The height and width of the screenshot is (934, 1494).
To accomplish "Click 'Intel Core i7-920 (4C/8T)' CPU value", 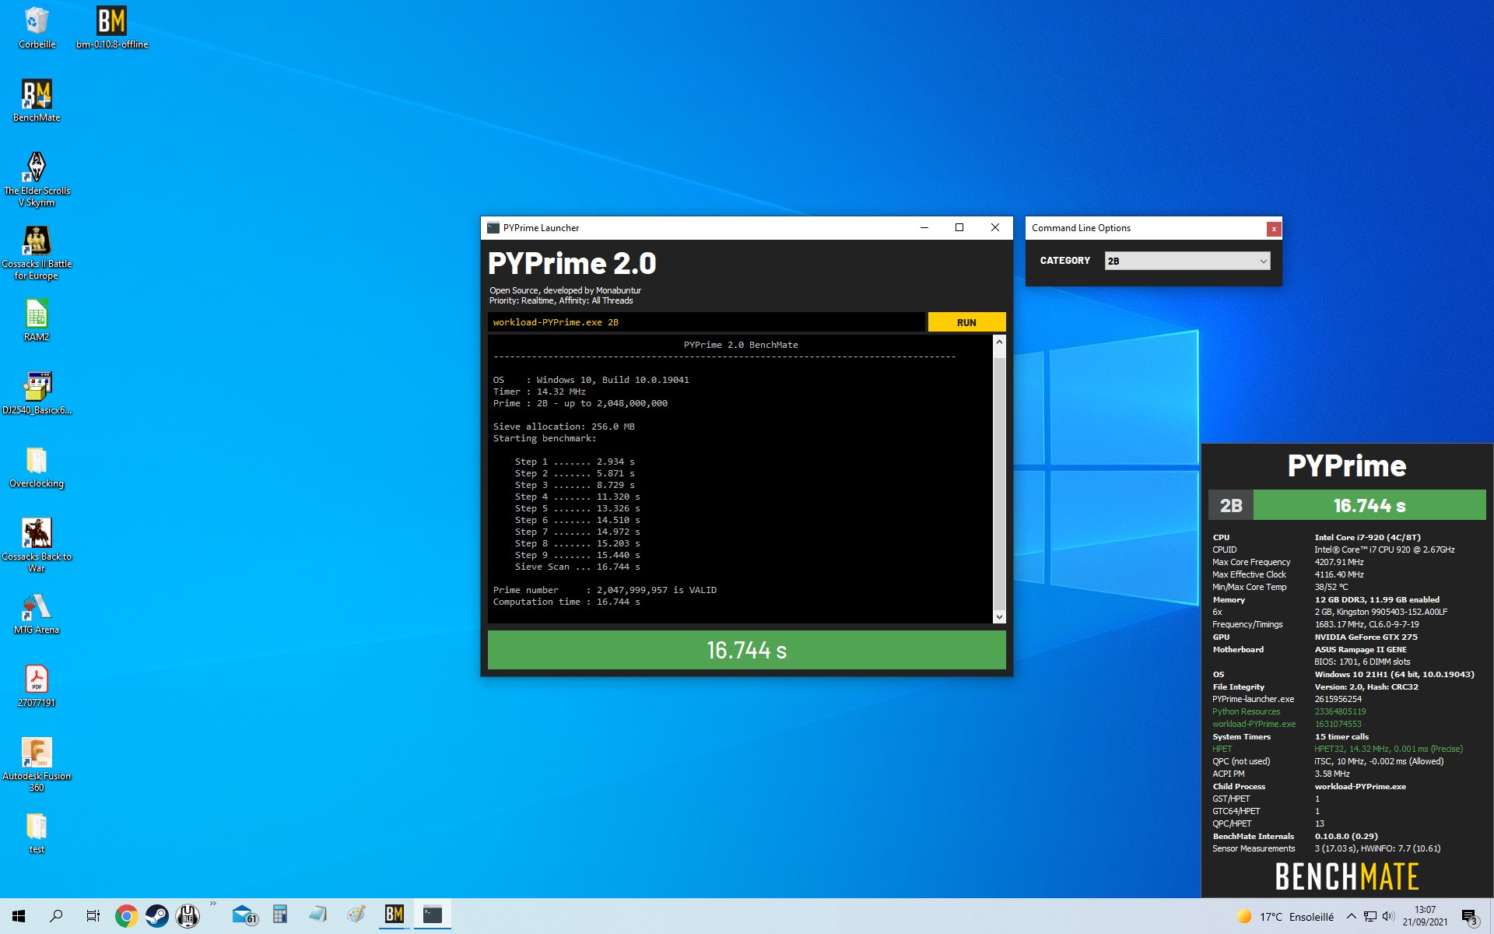I will click(x=1367, y=537).
